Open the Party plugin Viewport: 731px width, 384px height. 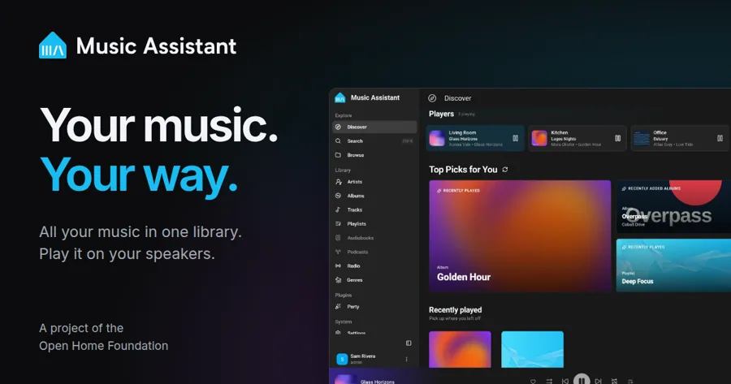click(x=374, y=307)
